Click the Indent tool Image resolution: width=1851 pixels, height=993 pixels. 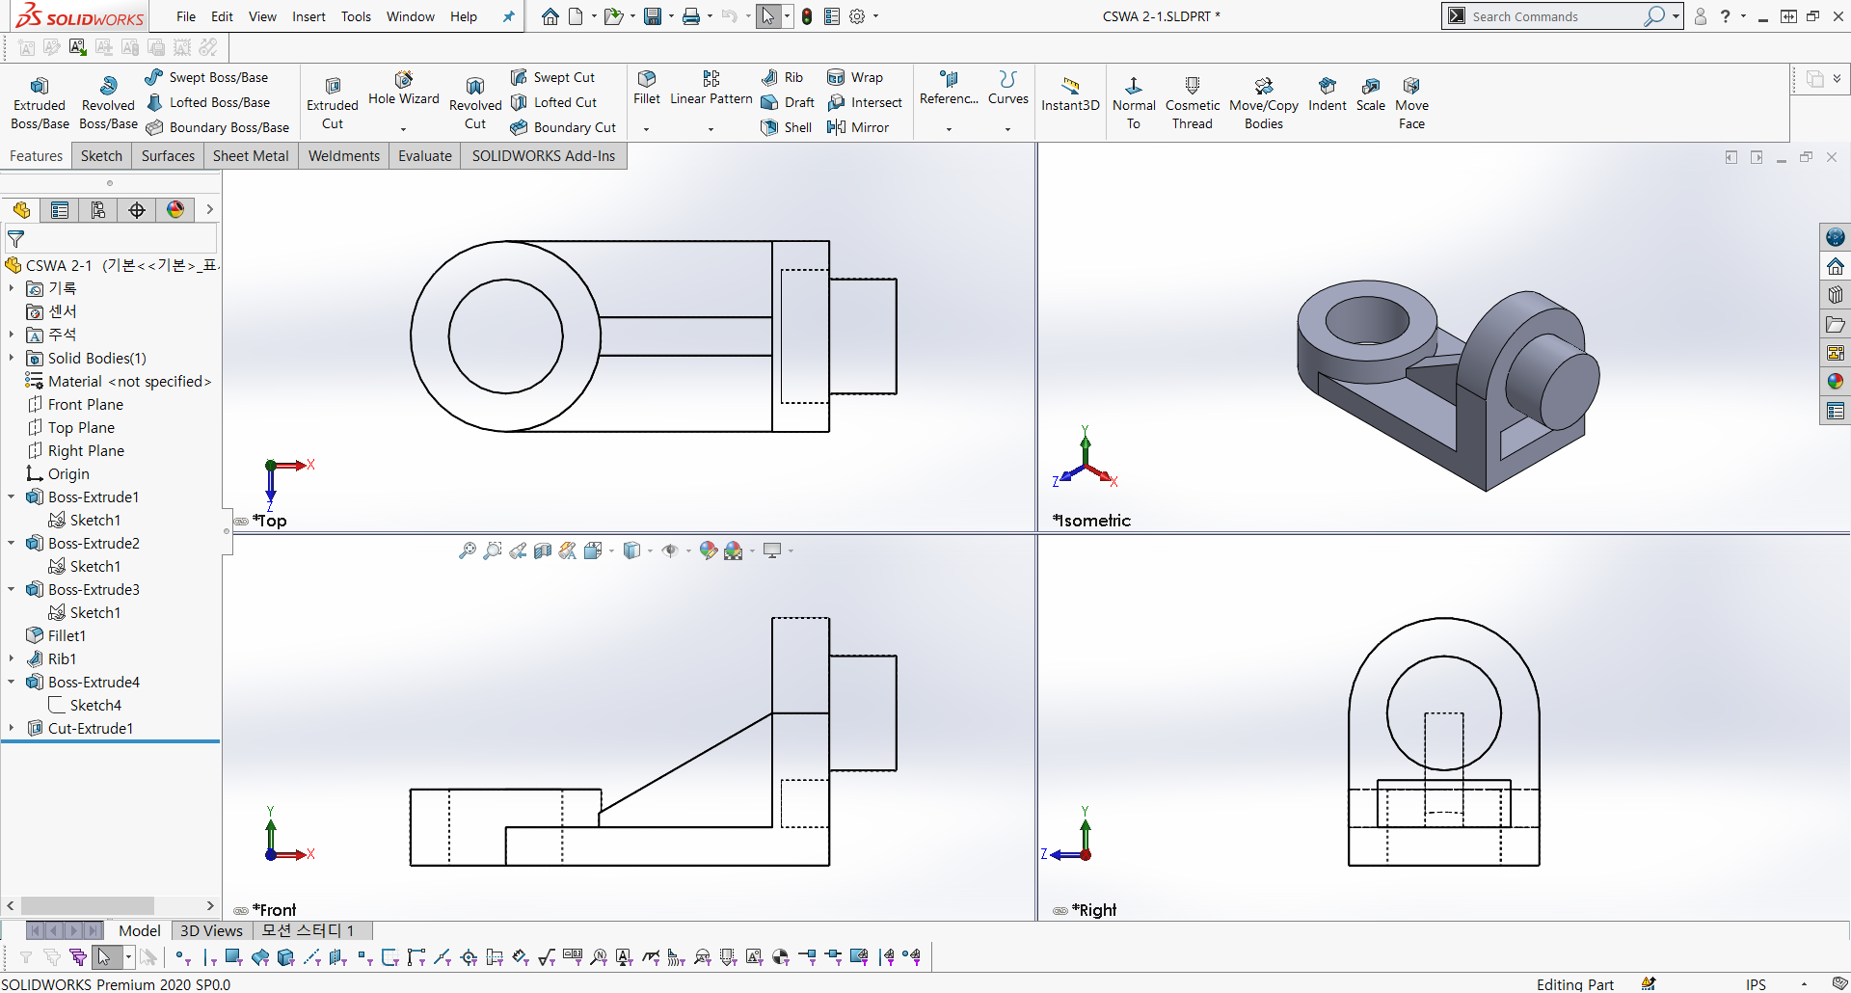coord(1327,94)
